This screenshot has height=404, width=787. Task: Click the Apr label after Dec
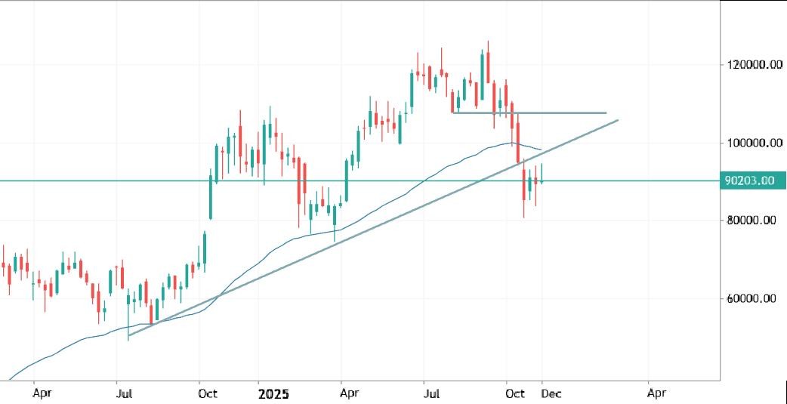[x=656, y=393]
